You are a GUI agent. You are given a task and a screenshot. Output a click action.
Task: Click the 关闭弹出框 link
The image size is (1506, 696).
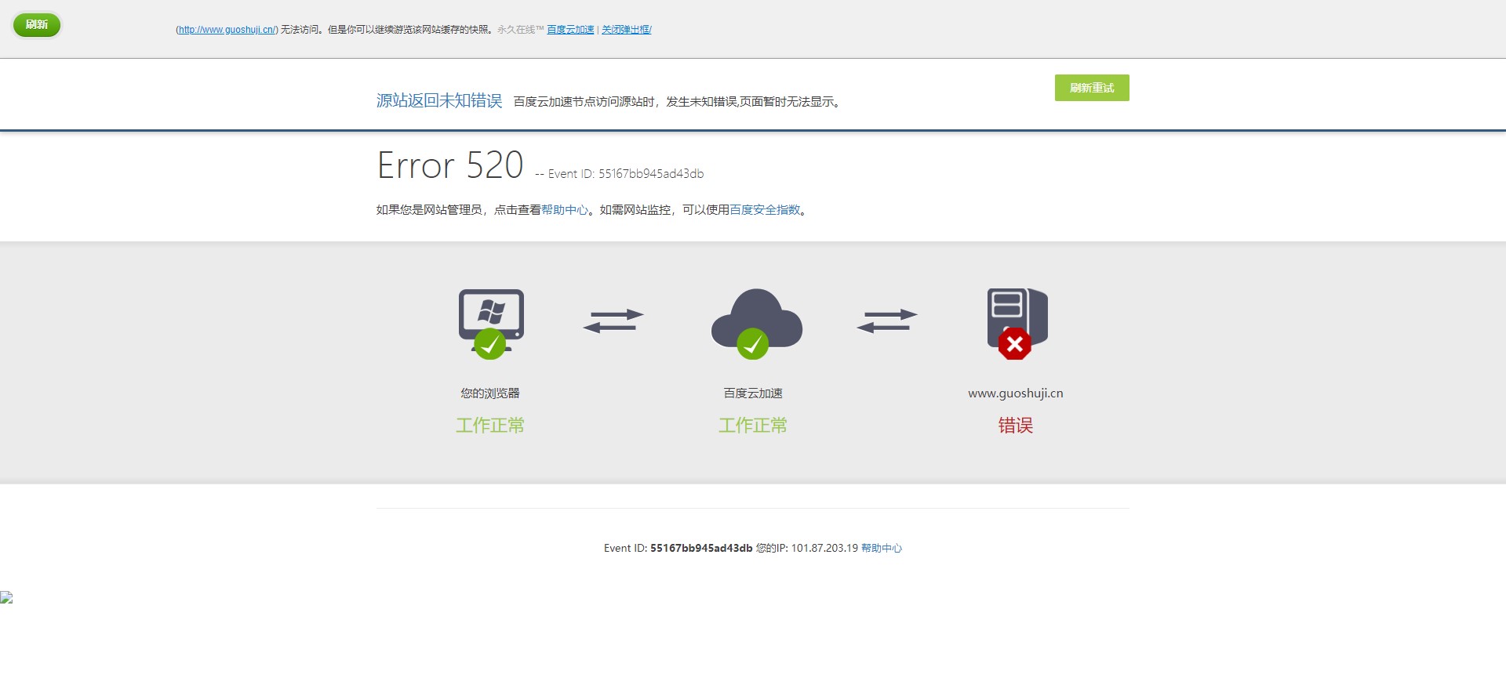point(626,30)
